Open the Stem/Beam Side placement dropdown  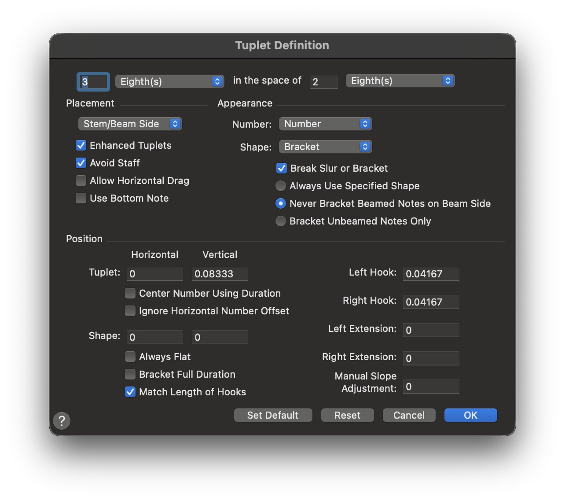[x=130, y=124]
